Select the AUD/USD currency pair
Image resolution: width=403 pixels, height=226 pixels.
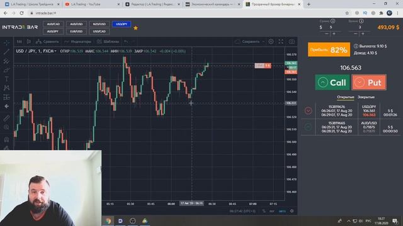(76, 24)
